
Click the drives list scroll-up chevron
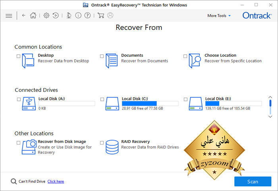[270, 97]
